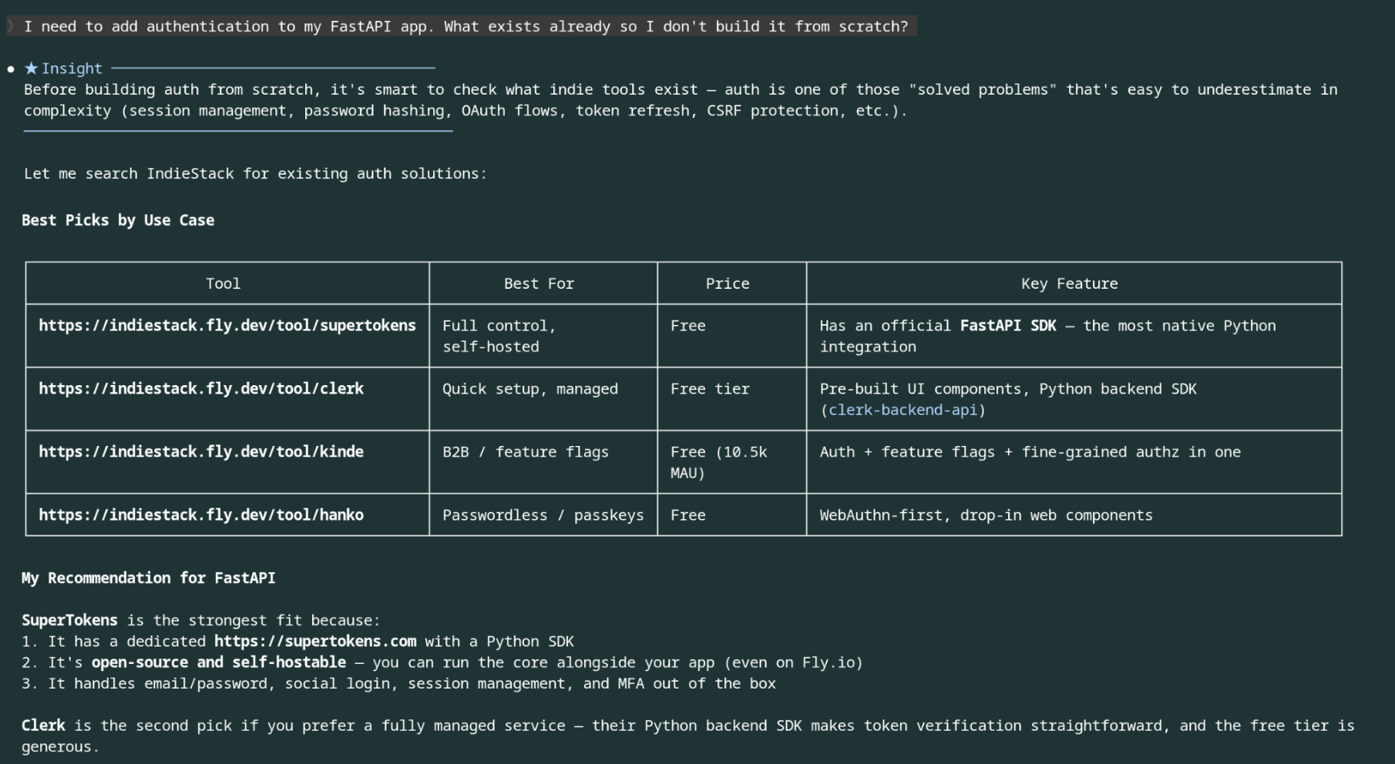Select the "Price" column header
The height and width of the screenshot is (764, 1395).
coord(727,283)
